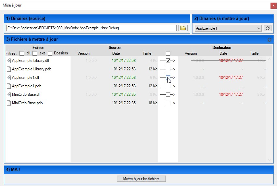
Task: Click the '1) Binaires (source)' section title
Action: (x=26, y=19)
